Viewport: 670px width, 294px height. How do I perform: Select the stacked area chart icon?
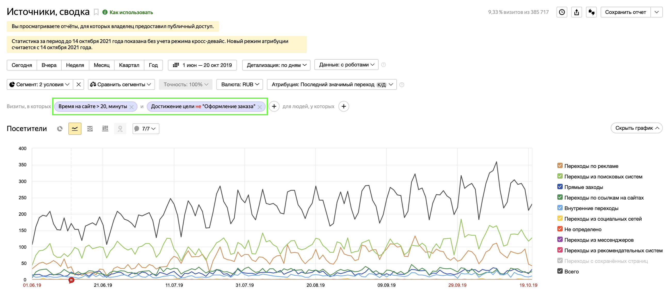tap(90, 128)
